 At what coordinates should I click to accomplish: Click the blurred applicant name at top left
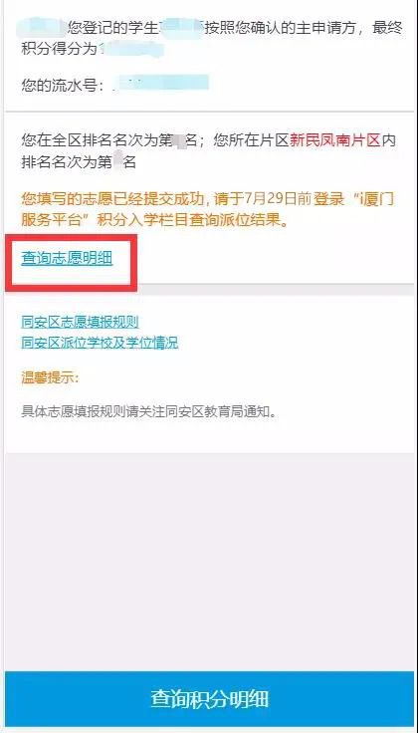42,28
